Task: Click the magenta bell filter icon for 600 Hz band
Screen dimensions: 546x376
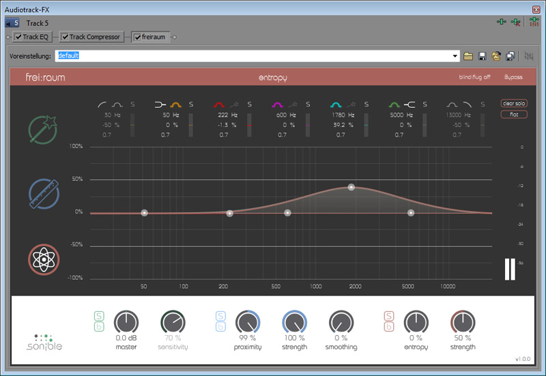Action: 278,104
